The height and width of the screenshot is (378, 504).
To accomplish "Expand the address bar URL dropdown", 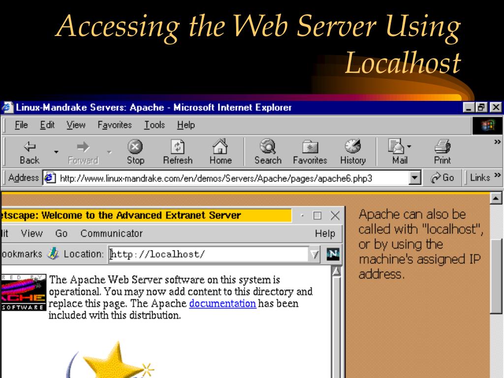I will (x=415, y=178).
